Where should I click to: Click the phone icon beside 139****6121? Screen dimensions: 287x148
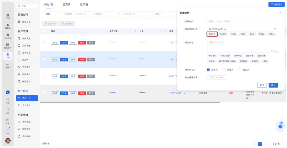click(x=184, y=93)
